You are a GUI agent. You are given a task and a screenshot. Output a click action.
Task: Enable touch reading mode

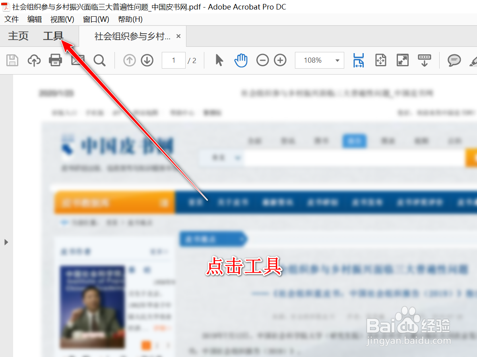424,60
